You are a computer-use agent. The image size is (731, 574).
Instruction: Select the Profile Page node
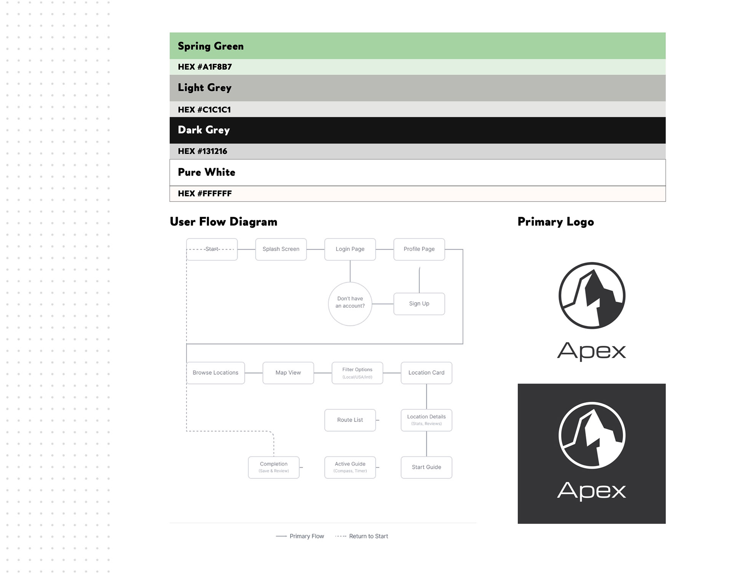tap(419, 249)
